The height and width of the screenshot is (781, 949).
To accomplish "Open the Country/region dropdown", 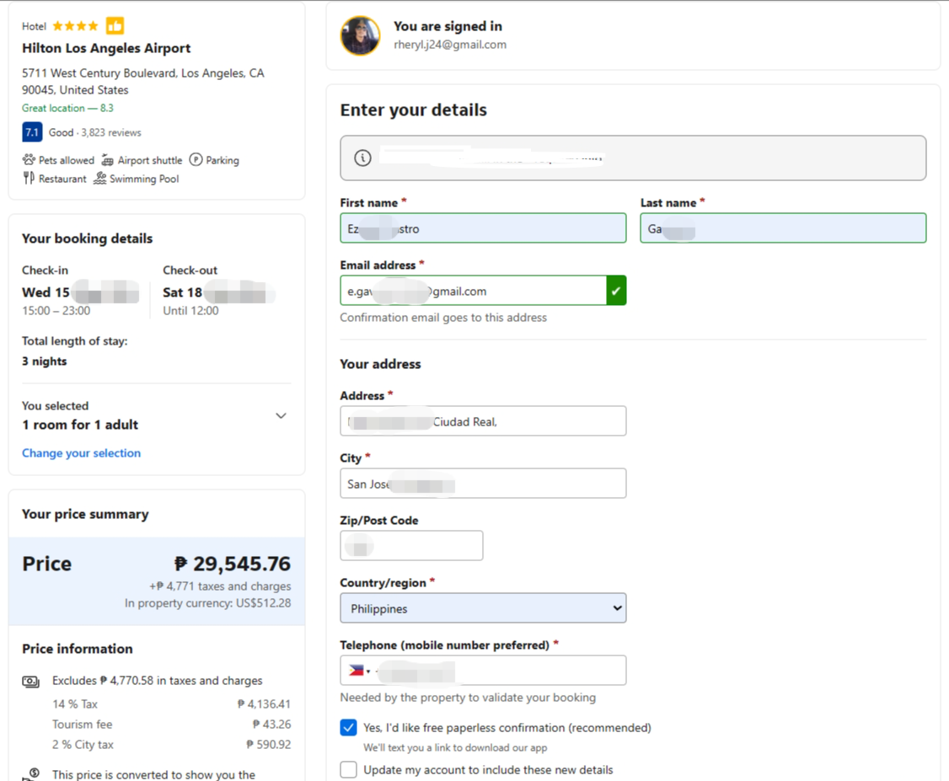I will pyautogui.click(x=483, y=608).
